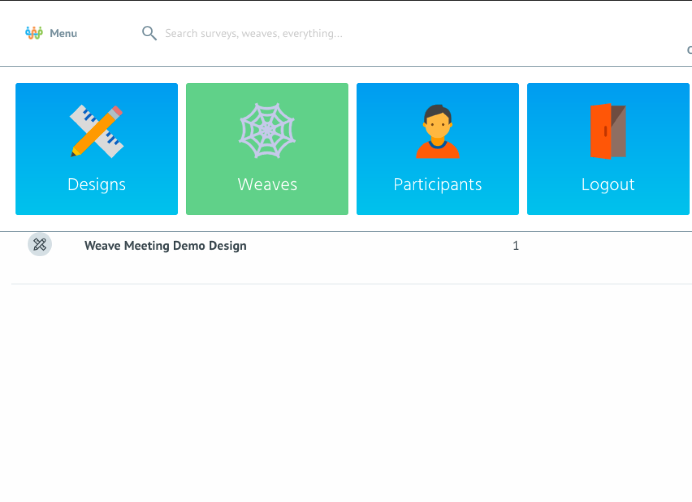Click the count '1' in the design row

(x=516, y=246)
